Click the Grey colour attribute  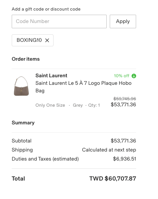(78, 105)
